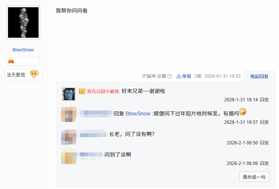Click the level 14 heart badge

coord(34,74)
